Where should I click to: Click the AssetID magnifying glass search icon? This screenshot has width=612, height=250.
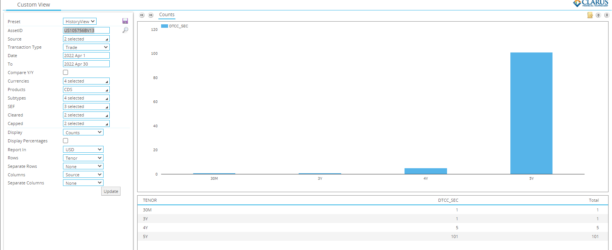click(125, 30)
